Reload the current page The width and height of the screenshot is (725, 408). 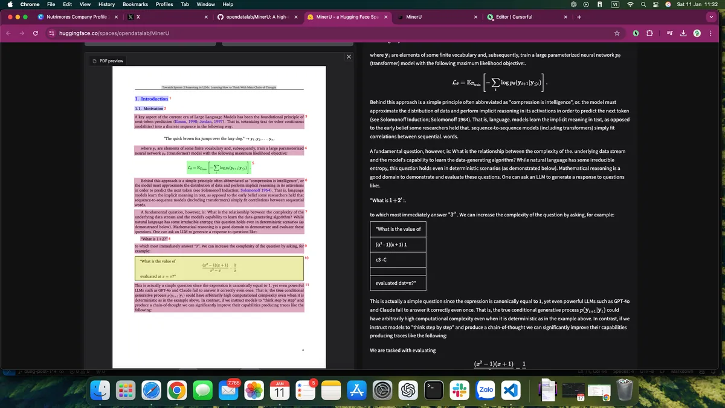click(36, 33)
